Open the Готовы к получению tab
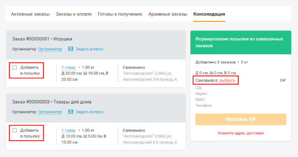 pos(120,14)
